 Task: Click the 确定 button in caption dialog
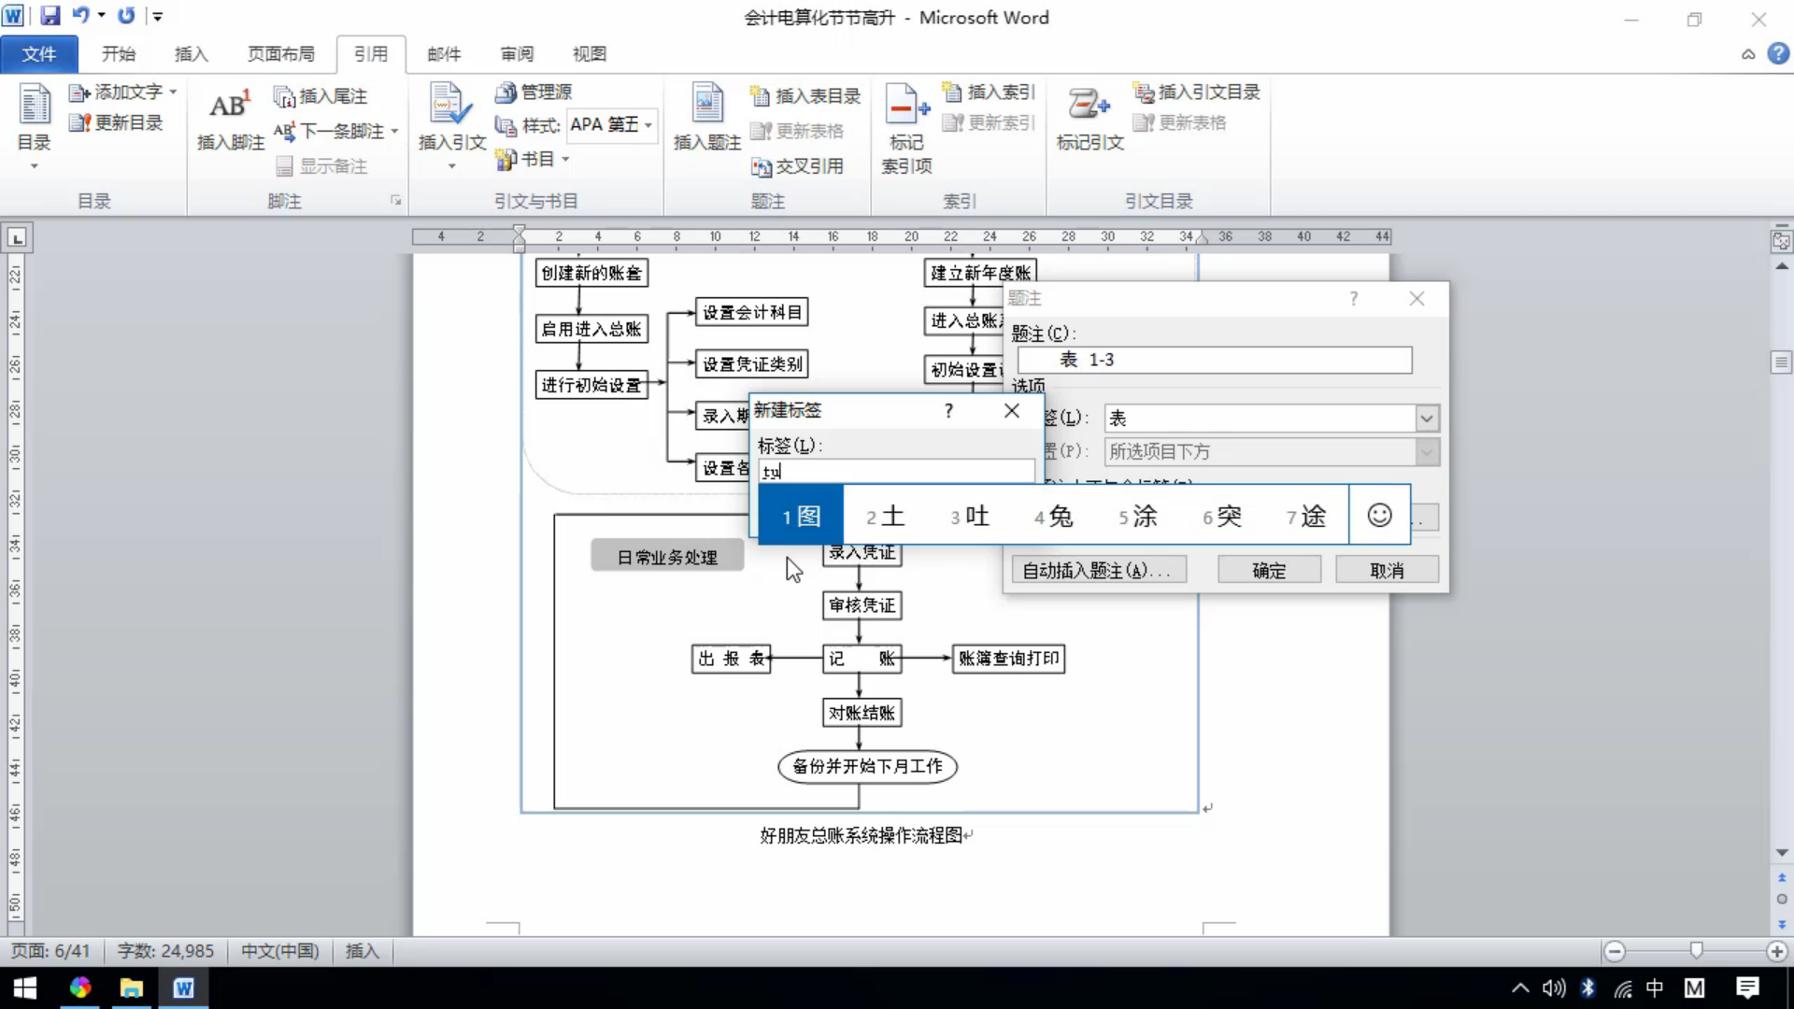1269,570
